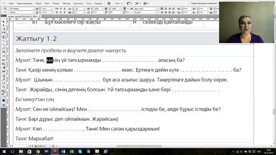The image size is (276, 155).
Task: Open the view options menu icon
Action: (x=129, y=3)
